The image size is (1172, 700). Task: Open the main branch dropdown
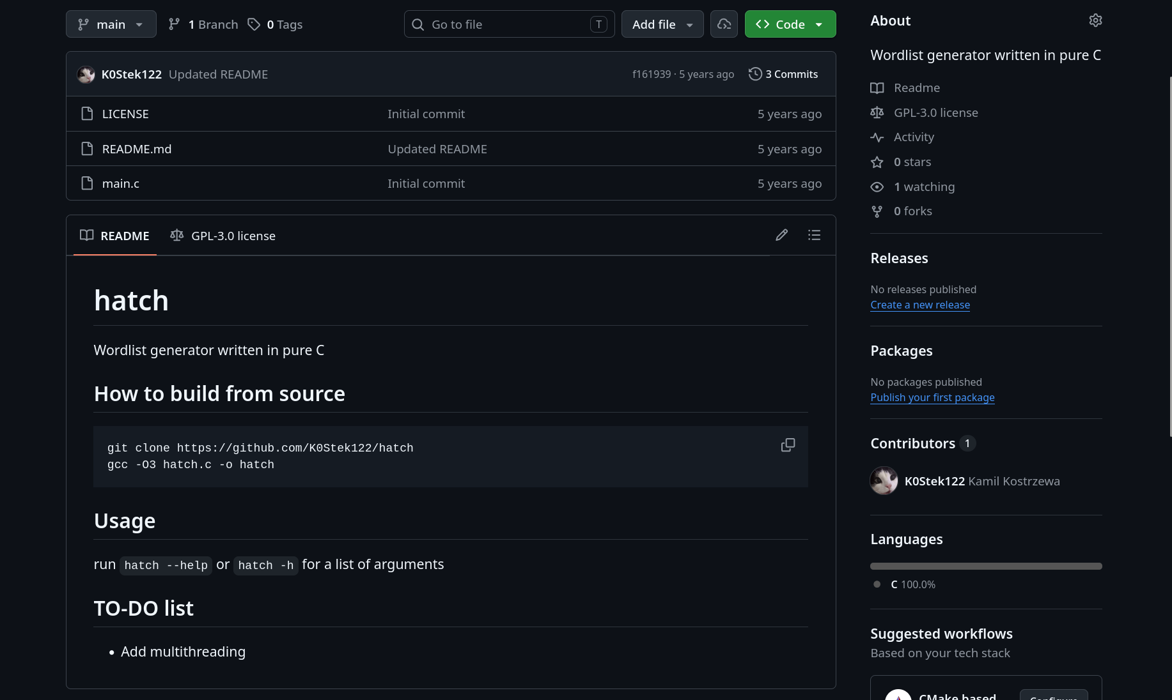click(x=111, y=24)
